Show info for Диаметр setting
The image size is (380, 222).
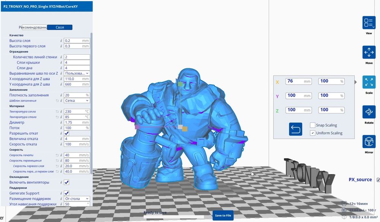(x=61, y=122)
